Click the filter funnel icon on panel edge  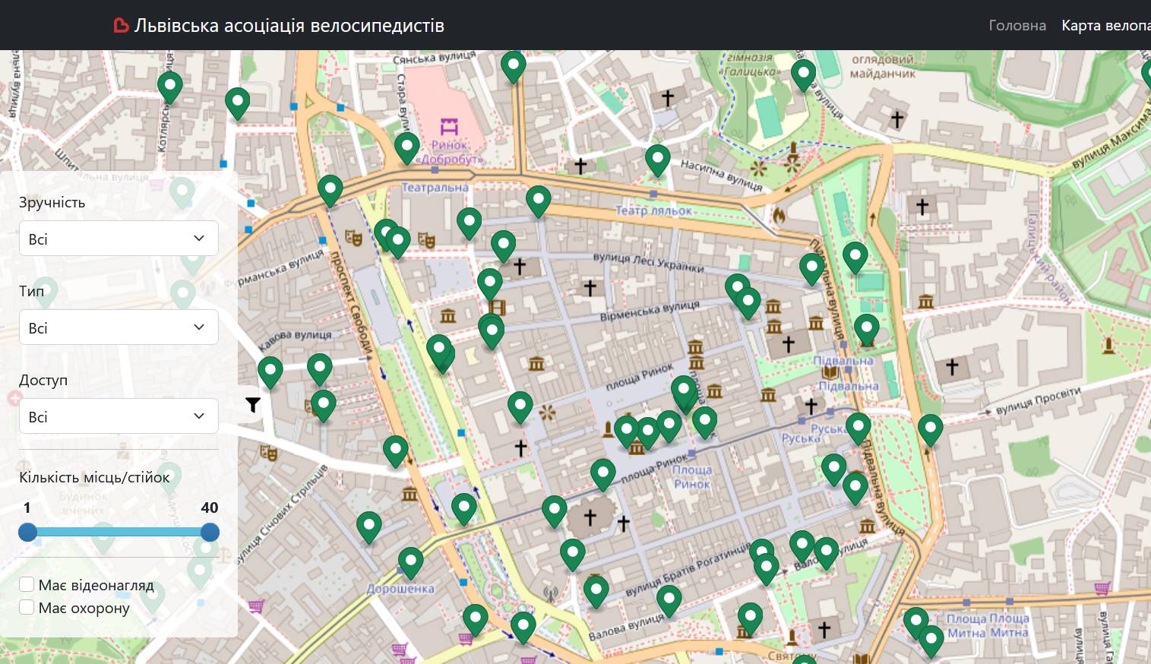(253, 405)
